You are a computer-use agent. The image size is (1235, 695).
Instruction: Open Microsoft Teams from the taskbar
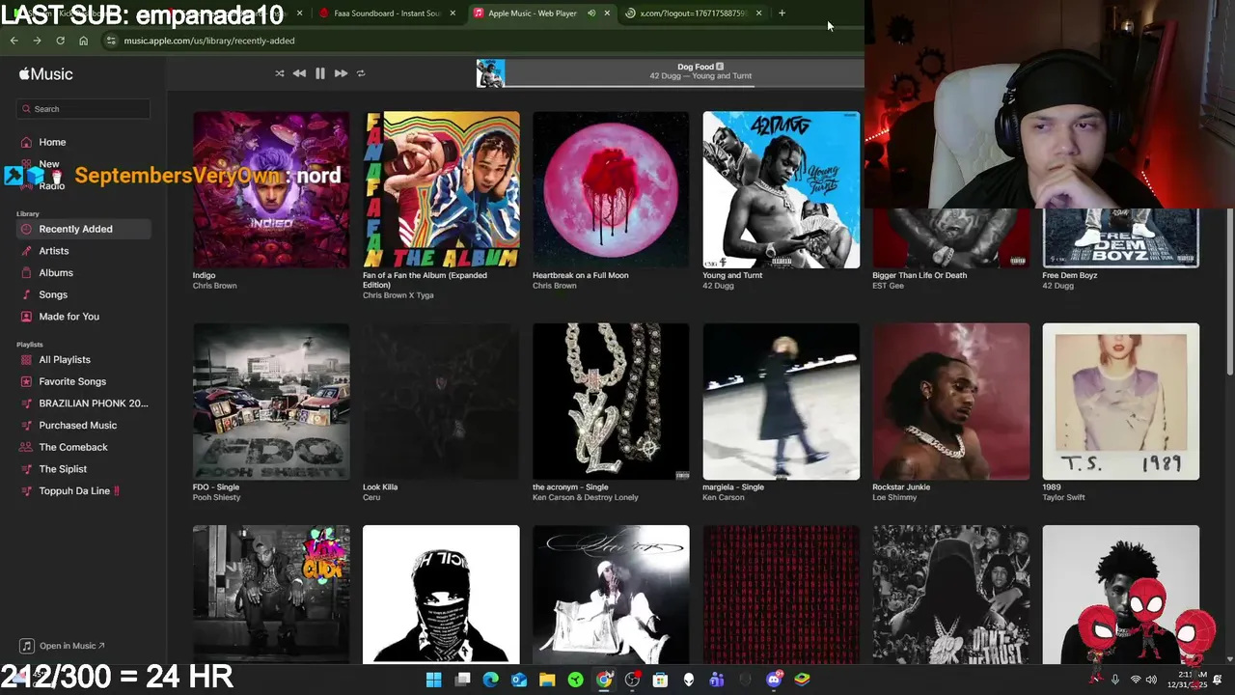coord(717,680)
